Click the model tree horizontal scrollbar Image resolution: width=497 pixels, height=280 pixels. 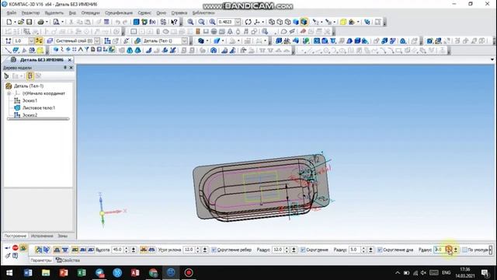point(38,119)
